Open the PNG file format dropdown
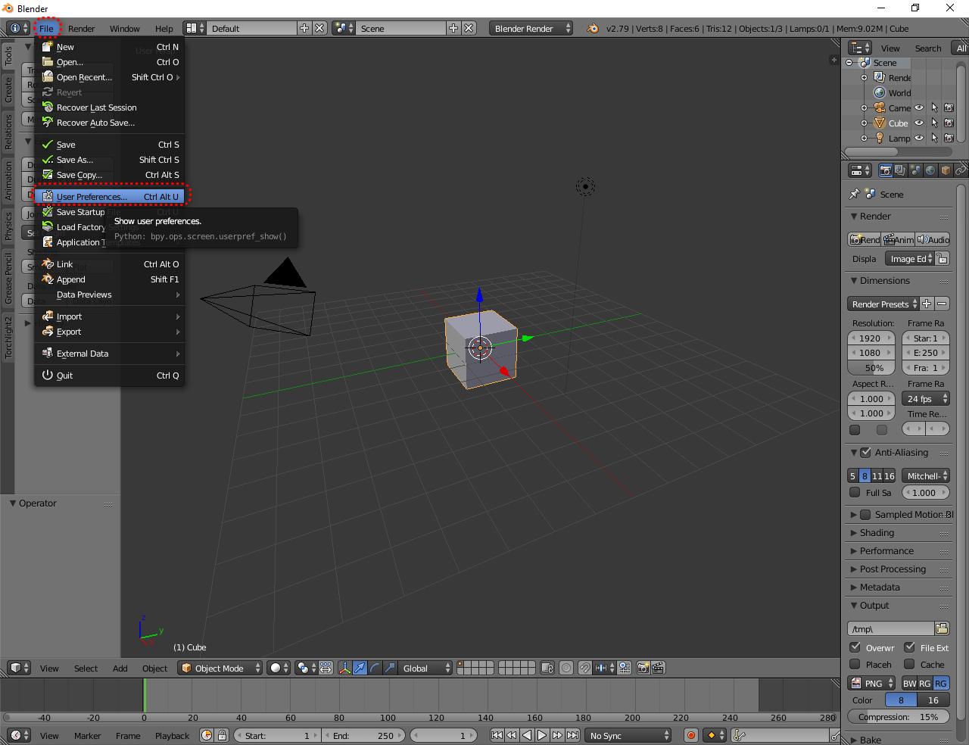Viewport: 969px width, 745px height. (x=871, y=683)
